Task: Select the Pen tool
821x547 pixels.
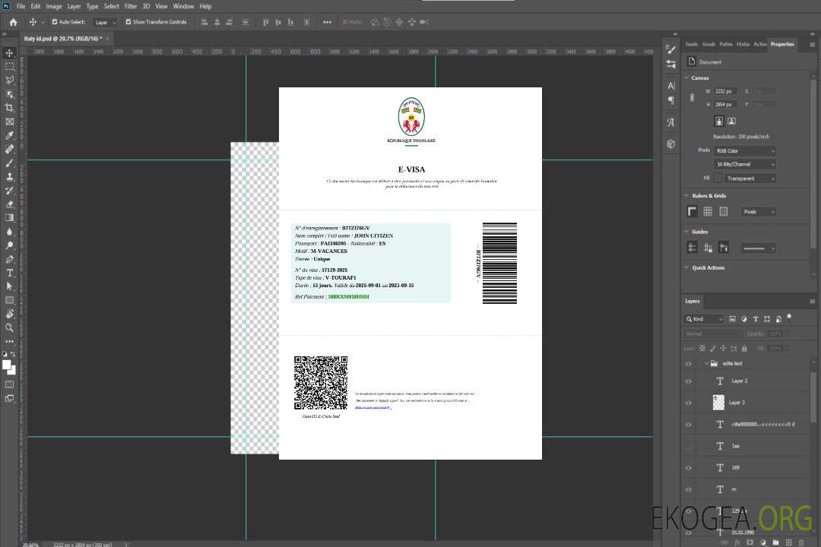Action: (9, 259)
